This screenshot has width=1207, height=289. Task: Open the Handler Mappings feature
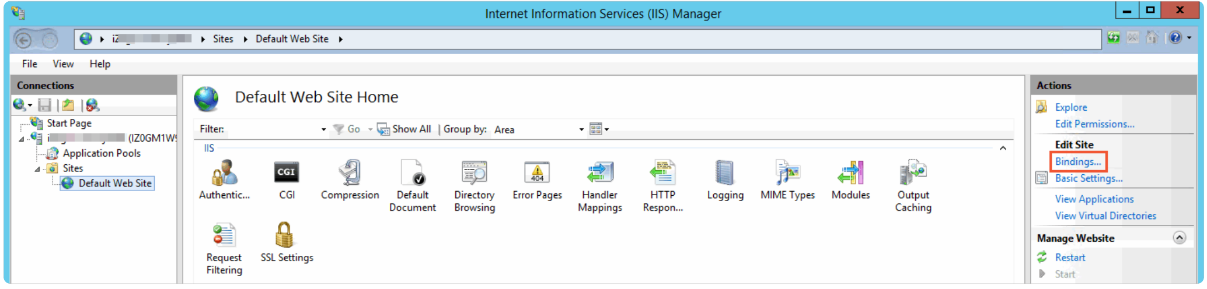pyautogui.click(x=600, y=174)
